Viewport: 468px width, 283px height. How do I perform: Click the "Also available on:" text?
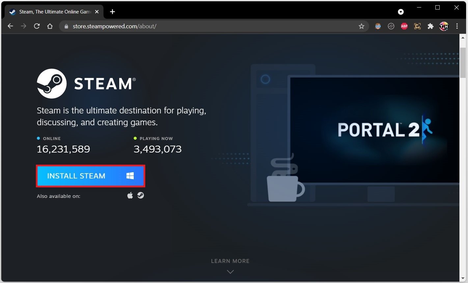59,196
